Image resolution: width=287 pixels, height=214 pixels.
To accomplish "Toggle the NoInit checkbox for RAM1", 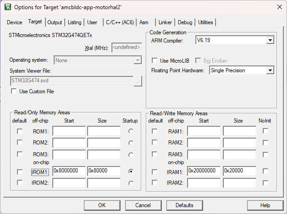I will (265, 131).
